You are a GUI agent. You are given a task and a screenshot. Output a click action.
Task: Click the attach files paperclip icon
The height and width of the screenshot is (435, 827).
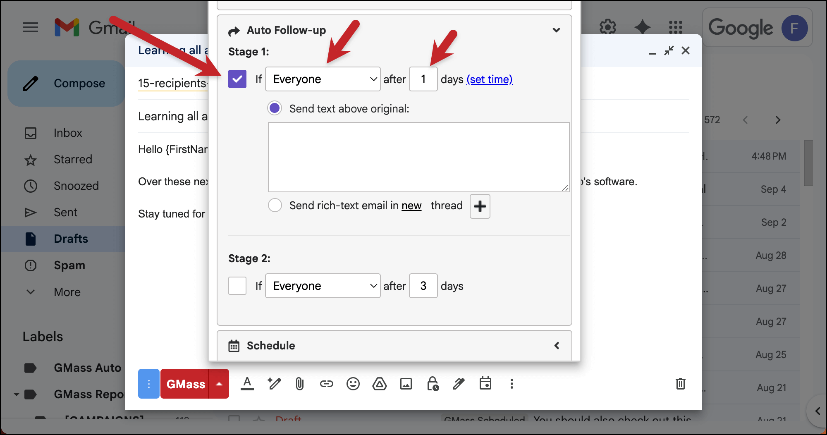click(x=300, y=384)
